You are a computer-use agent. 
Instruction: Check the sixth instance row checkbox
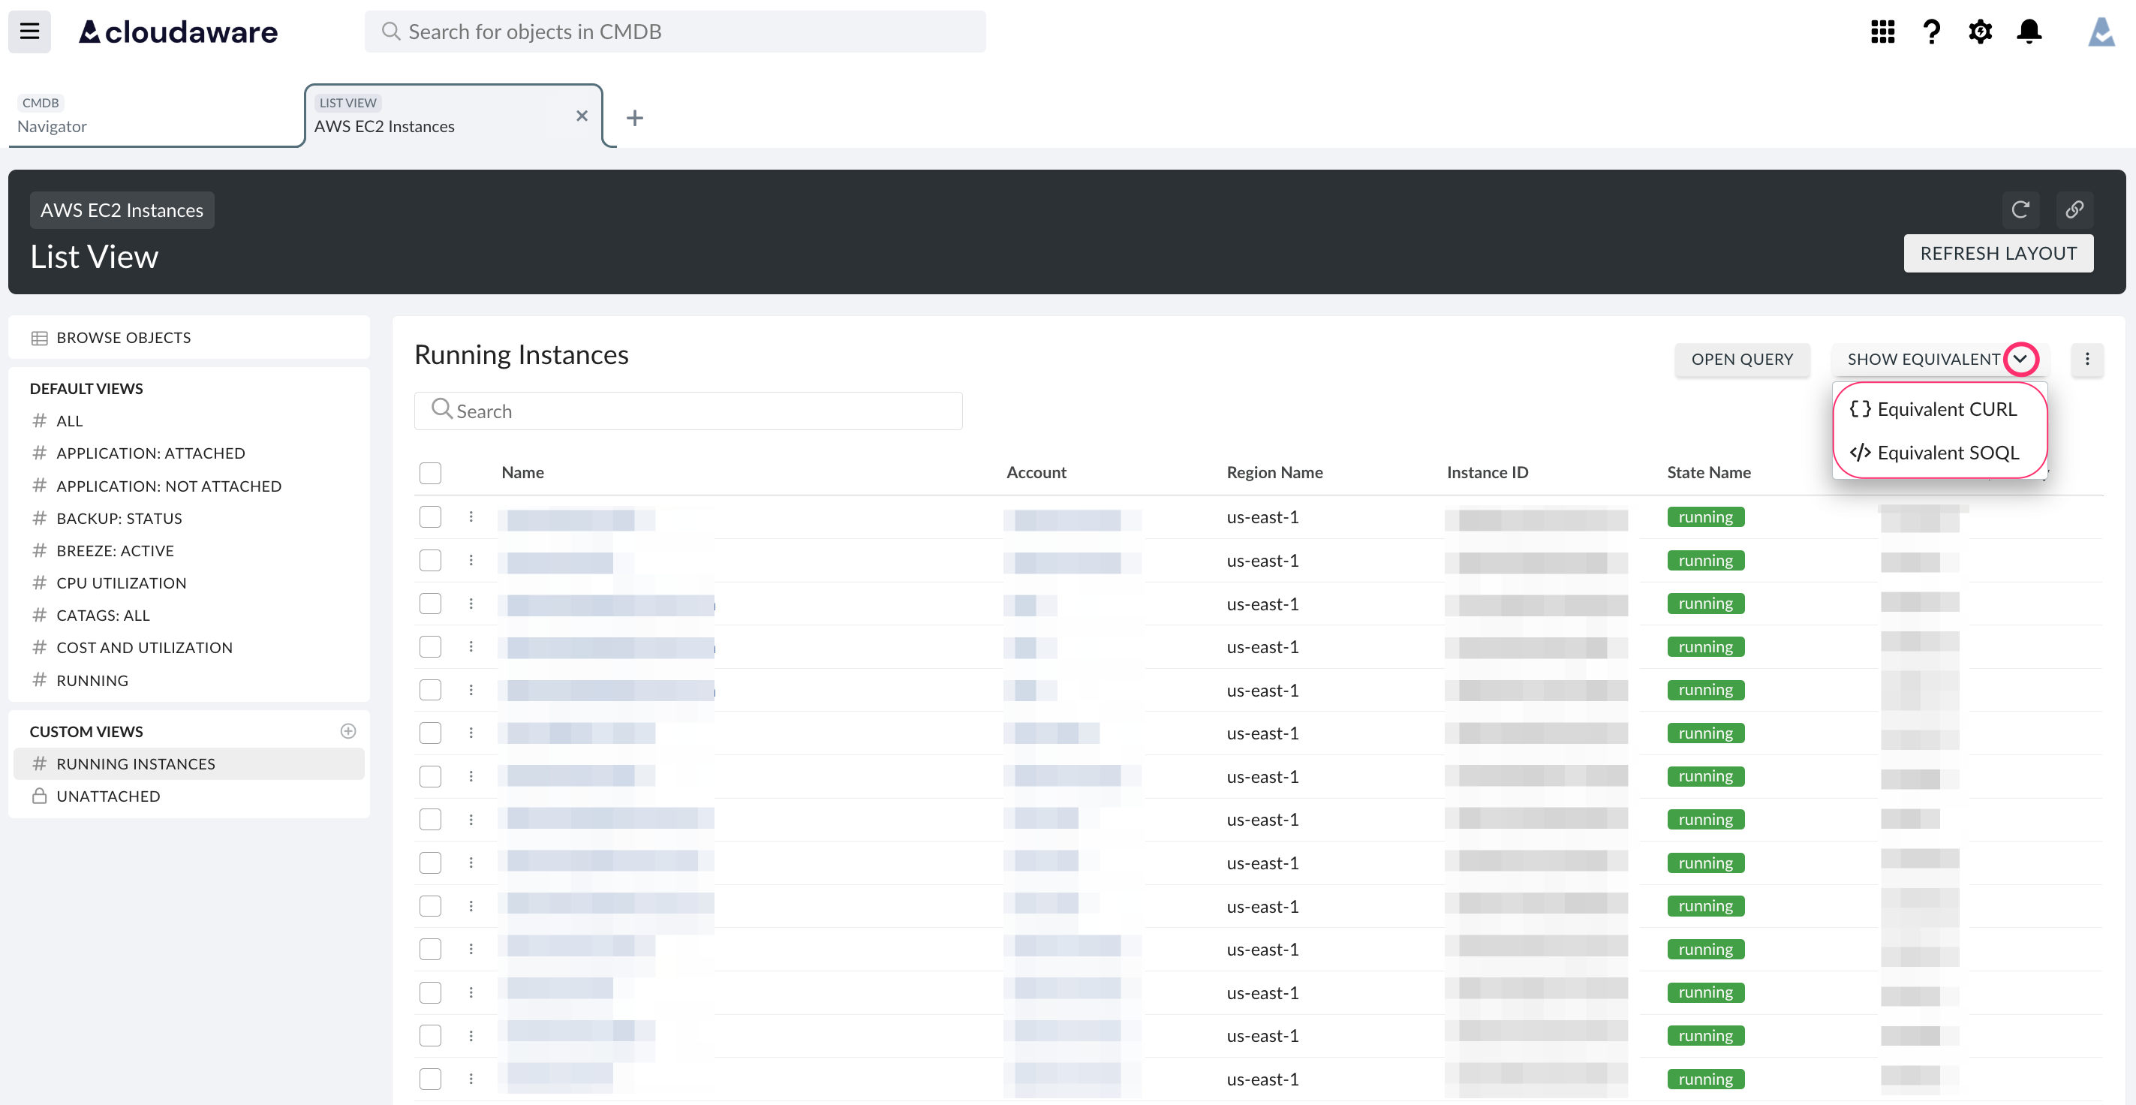(x=430, y=733)
